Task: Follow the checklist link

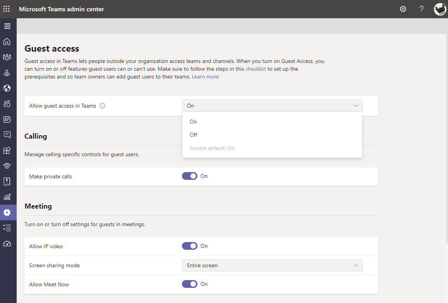Action: coord(256,69)
